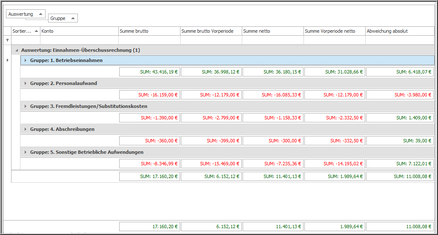
Task: Click the value 'SUM: 36.998,12 €'
Action: 220,72
